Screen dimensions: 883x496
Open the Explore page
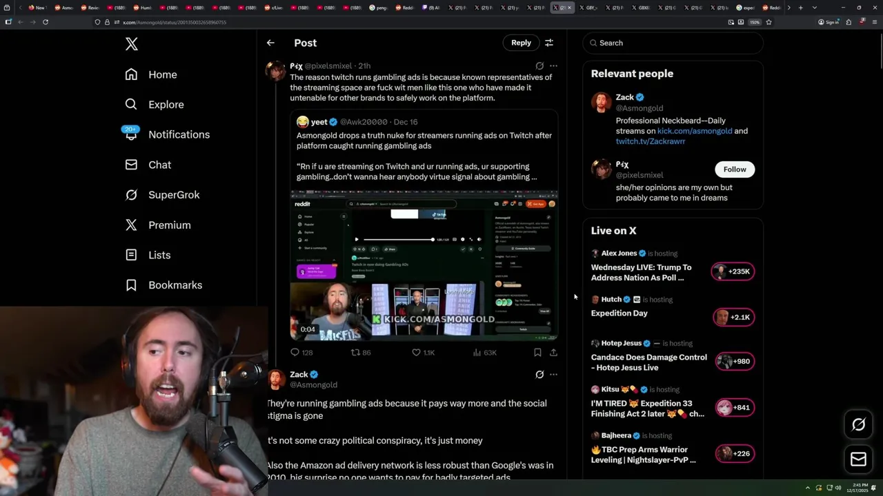(155, 105)
